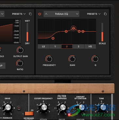The width and height of the screenshot is (119, 120).
Task: Click copy icon in Param EQ panel
Action: [x=105, y=14]
